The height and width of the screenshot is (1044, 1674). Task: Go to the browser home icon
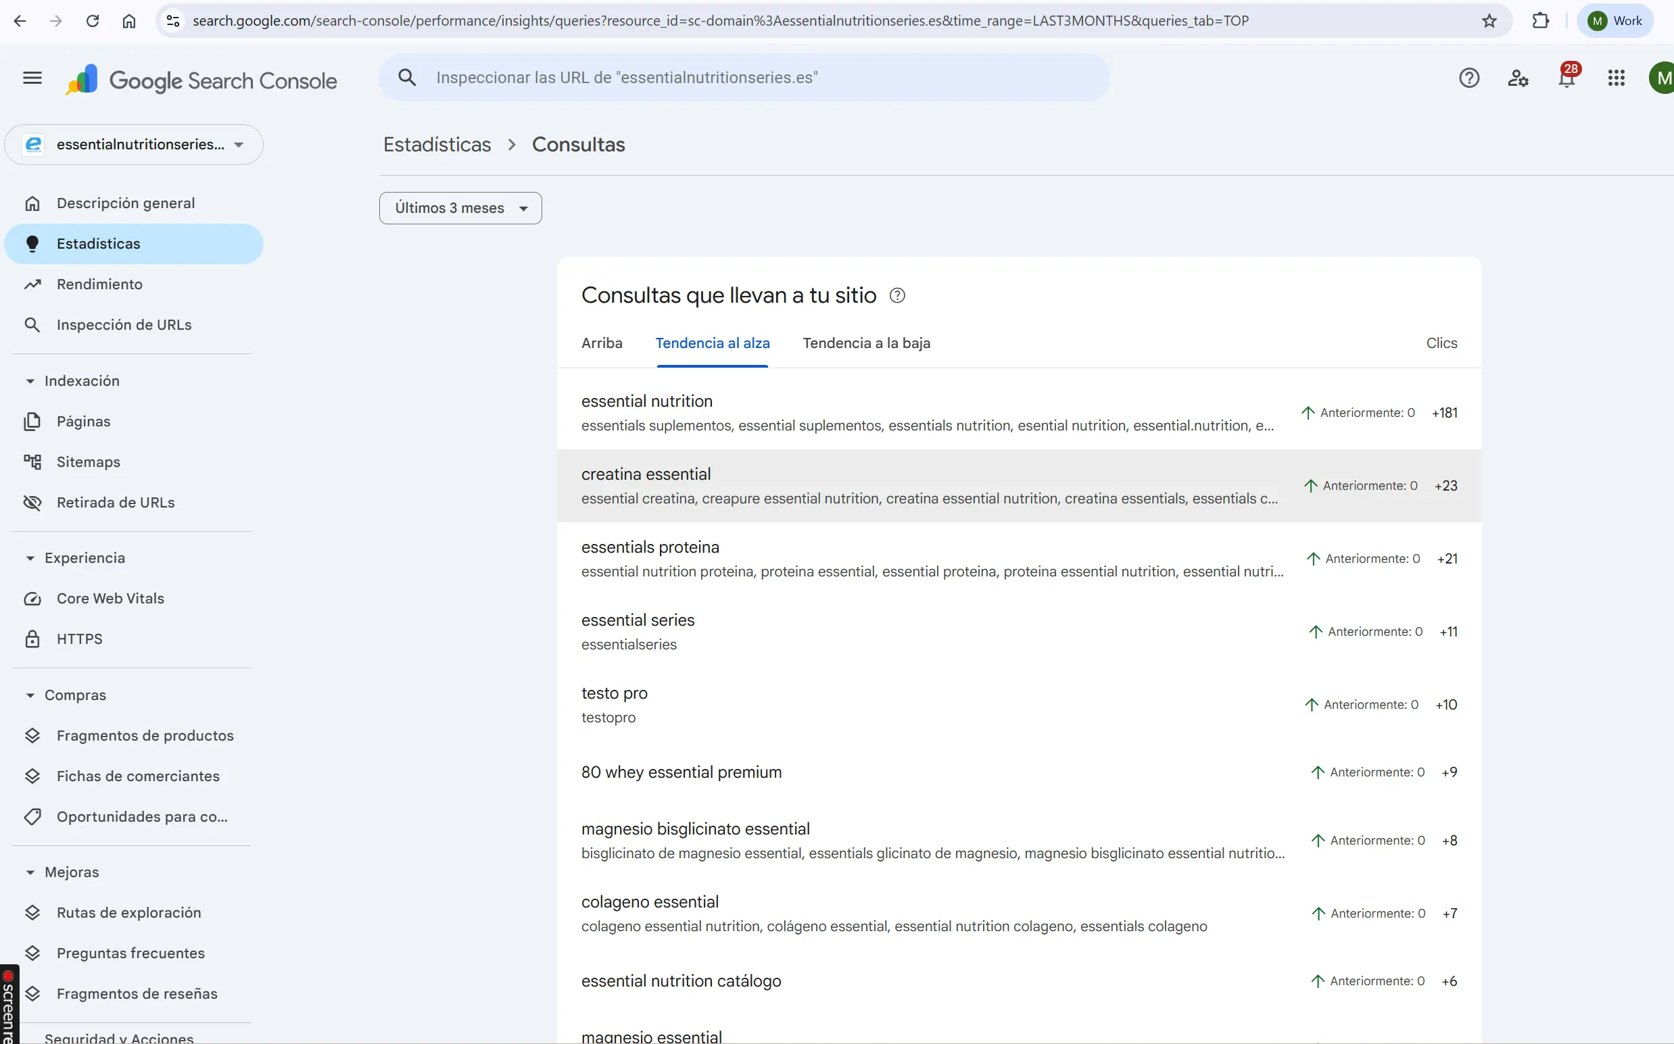pyautogui.click(x=128, y=21)
